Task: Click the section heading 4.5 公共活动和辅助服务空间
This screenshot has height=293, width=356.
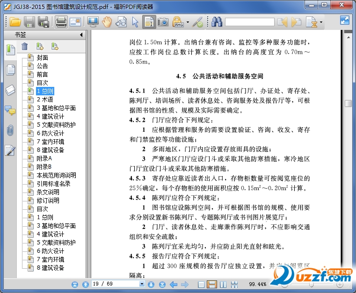Action: coord(219,76)
